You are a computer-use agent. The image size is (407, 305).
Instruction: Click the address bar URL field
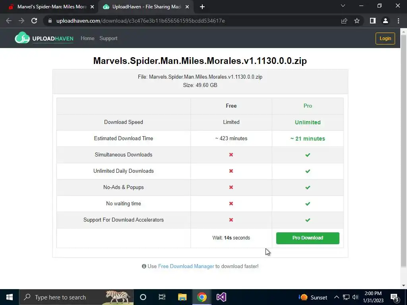pyautogui.click(x=192, y=21)
